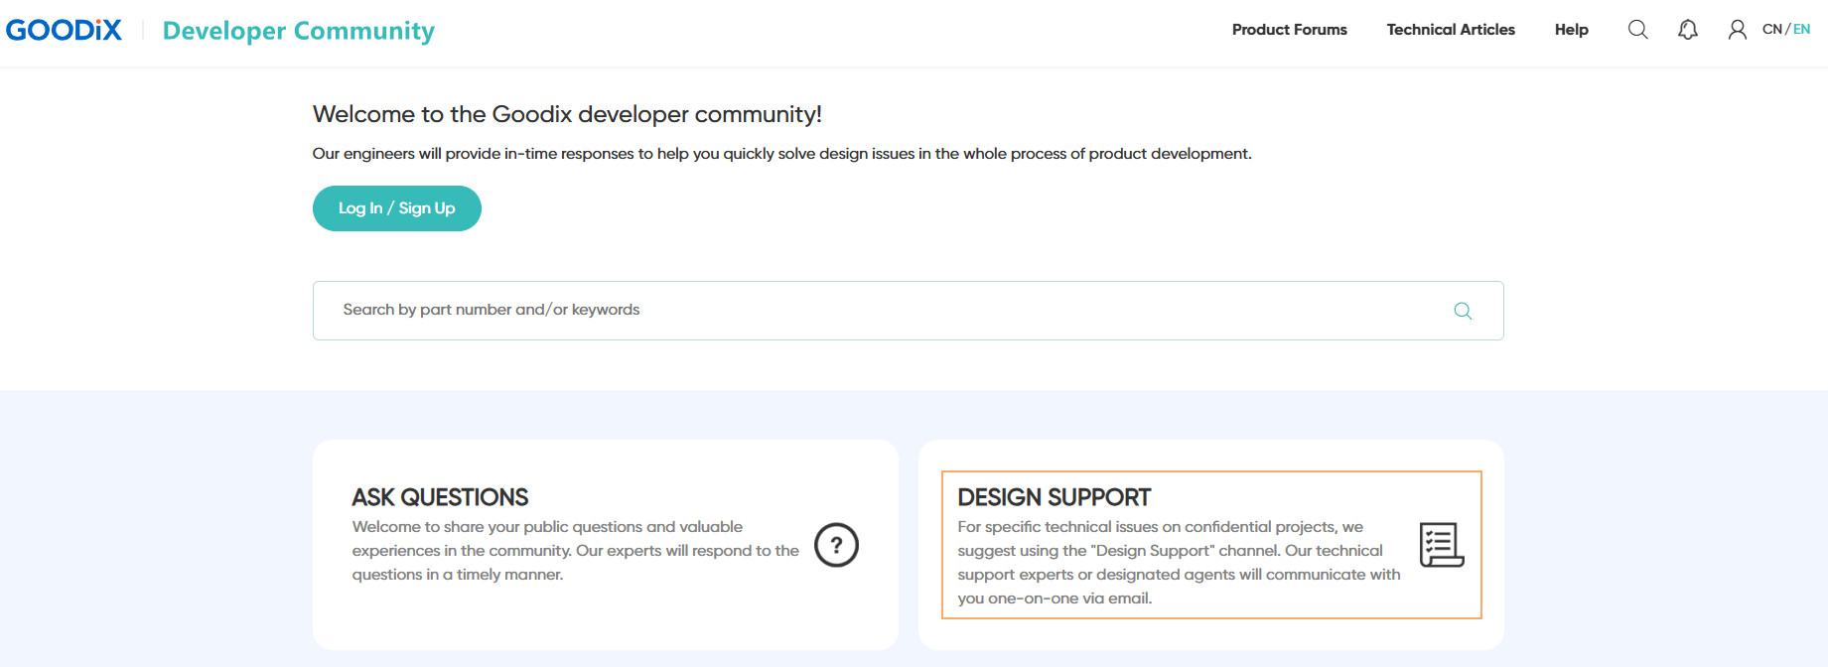Open the ASK QUESTIONS heading
This screenshot has width=1828, height=667.
click(x=440, y=497)
